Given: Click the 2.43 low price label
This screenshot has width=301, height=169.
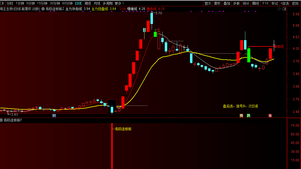Looking at the screenshot, I should (x=15, y=115).
